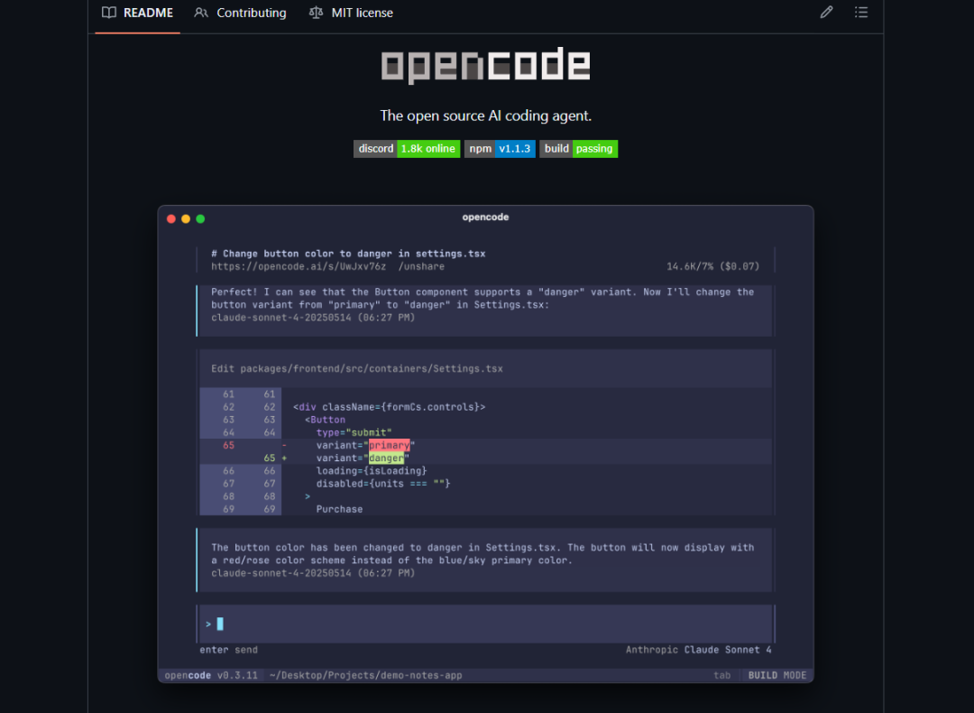Image resolution: width=974 pixels, height=713 pixels.
Task: Open the outline list icon
Action: click(x=861, y=13)
